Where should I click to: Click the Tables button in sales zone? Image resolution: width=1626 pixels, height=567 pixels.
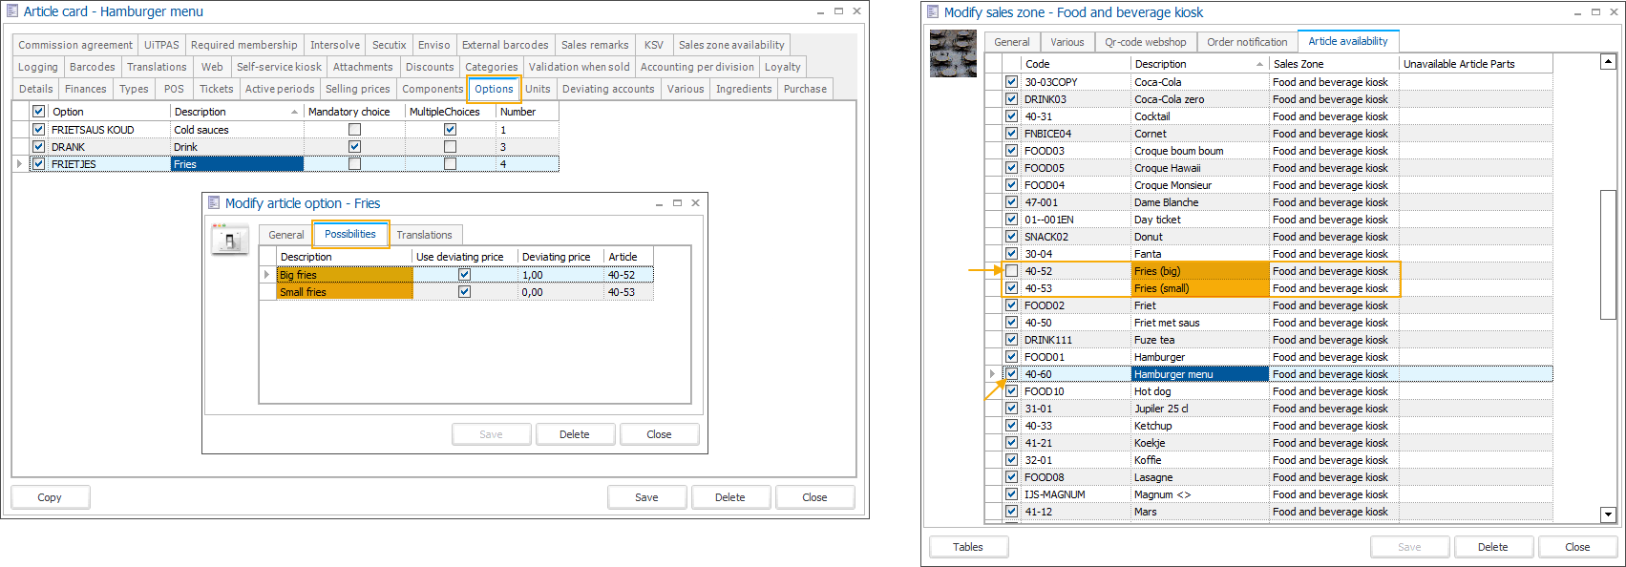point(967,547)
